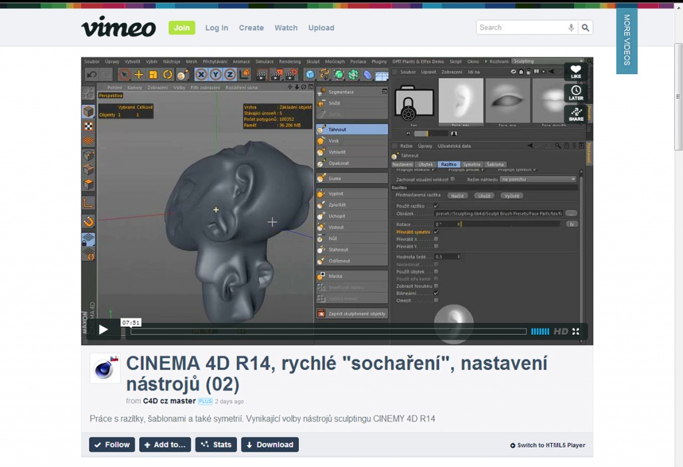Toggle the X axis lock icon
Screen dimensions: 683x467
[201, 75]
